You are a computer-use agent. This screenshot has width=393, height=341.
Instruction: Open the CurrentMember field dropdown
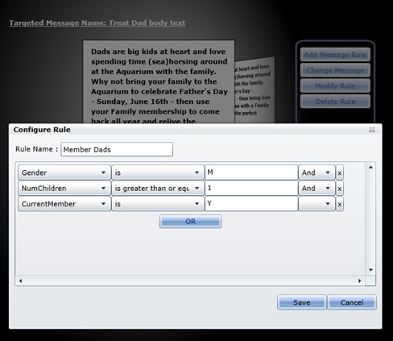(64, 204)
